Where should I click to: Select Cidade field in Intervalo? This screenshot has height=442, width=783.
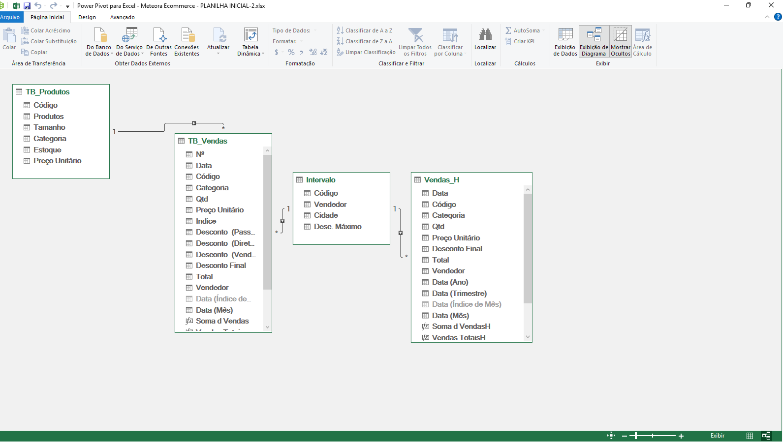pos(326,215)
